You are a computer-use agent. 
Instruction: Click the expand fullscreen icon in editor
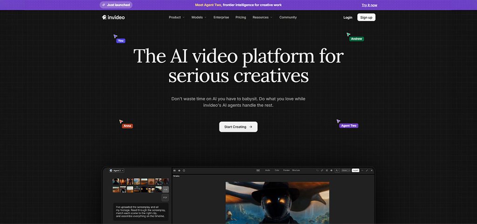coord(367,171)
